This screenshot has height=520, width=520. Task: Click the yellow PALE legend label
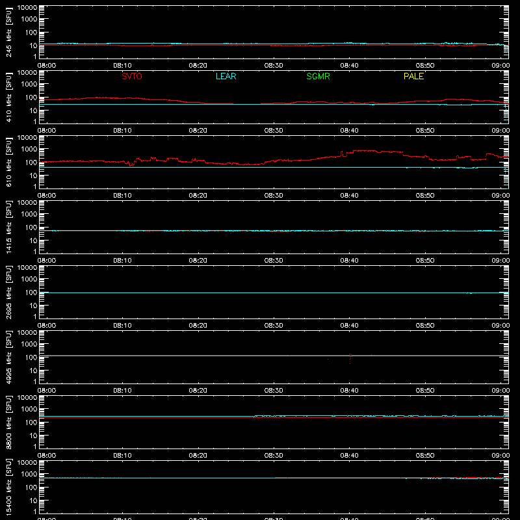coord(413,76)
